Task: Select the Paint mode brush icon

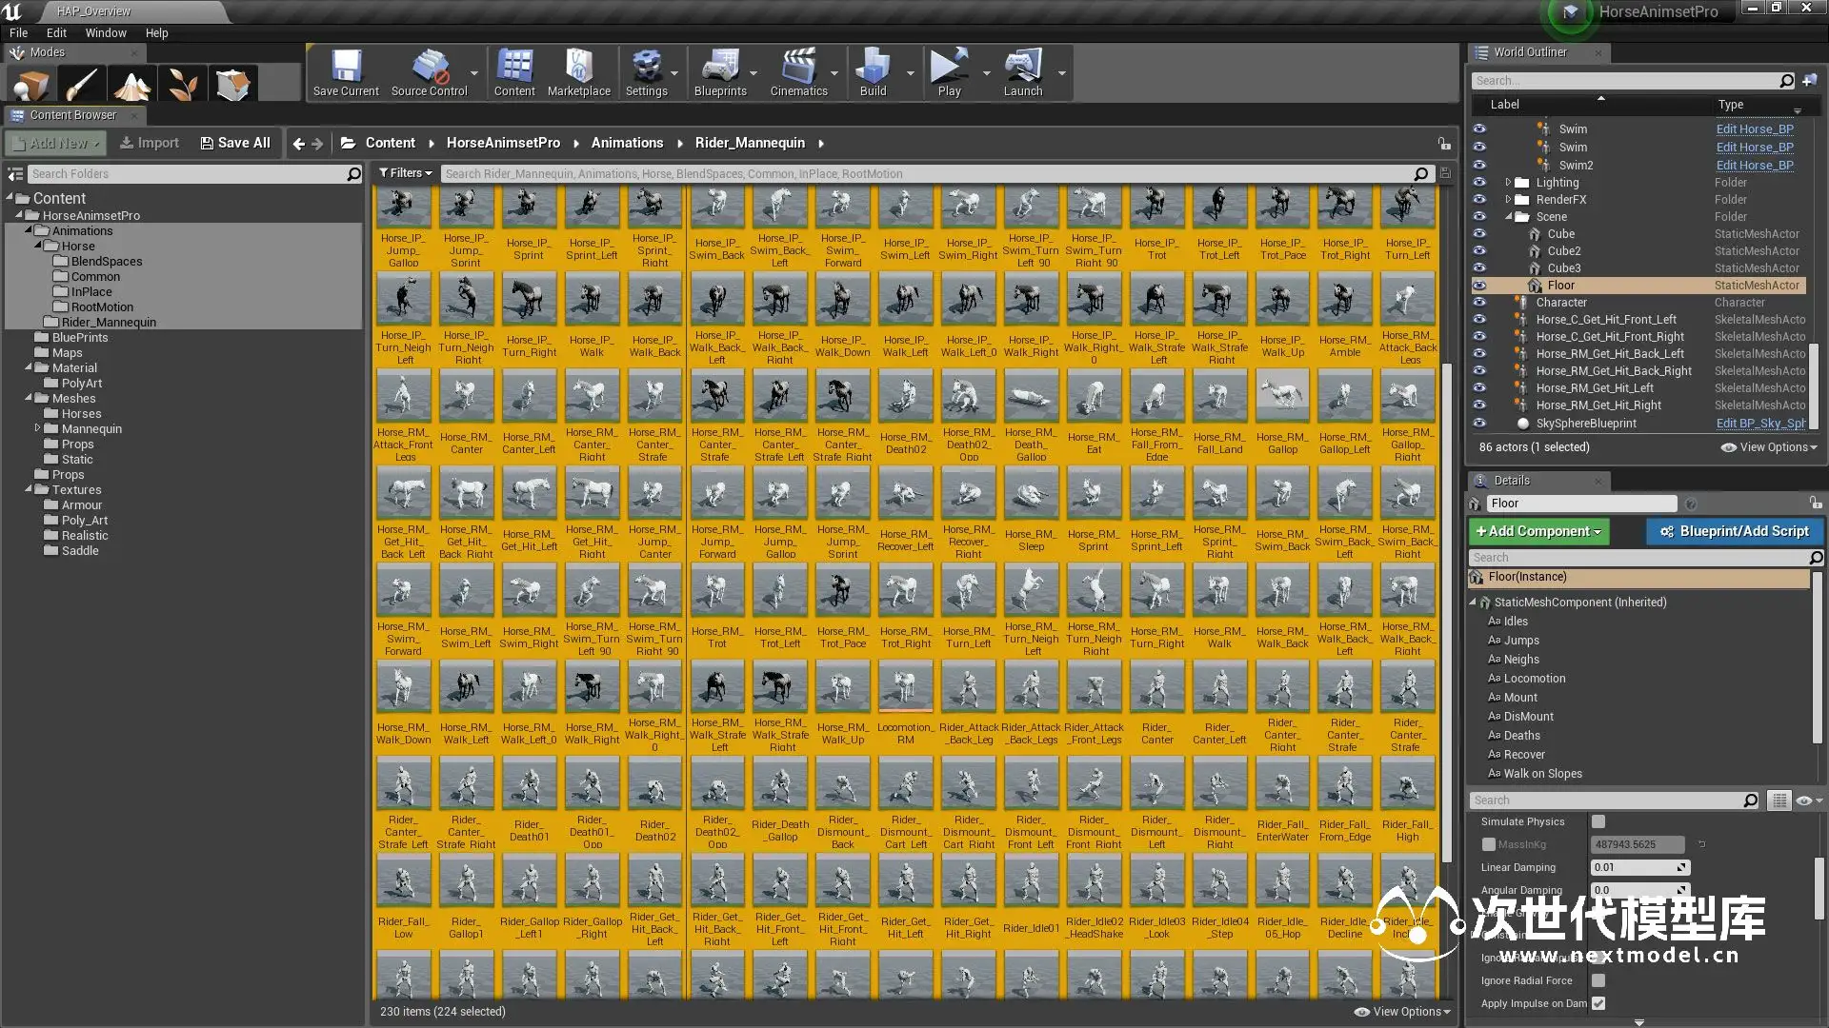Action: coord(81,85)
